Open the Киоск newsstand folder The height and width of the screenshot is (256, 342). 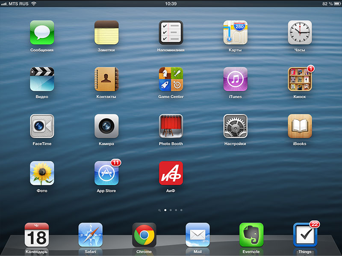click(300, 79)
